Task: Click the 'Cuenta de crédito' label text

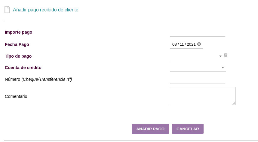Action: (x=23, y=68)
